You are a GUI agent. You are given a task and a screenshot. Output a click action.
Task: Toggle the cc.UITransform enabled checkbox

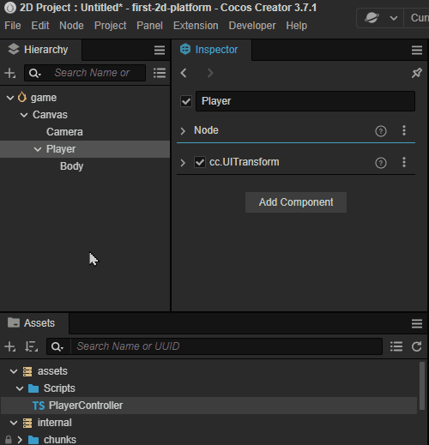point(200,162)
